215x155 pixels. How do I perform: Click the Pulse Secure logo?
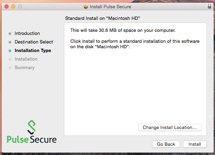pos(32,131)
